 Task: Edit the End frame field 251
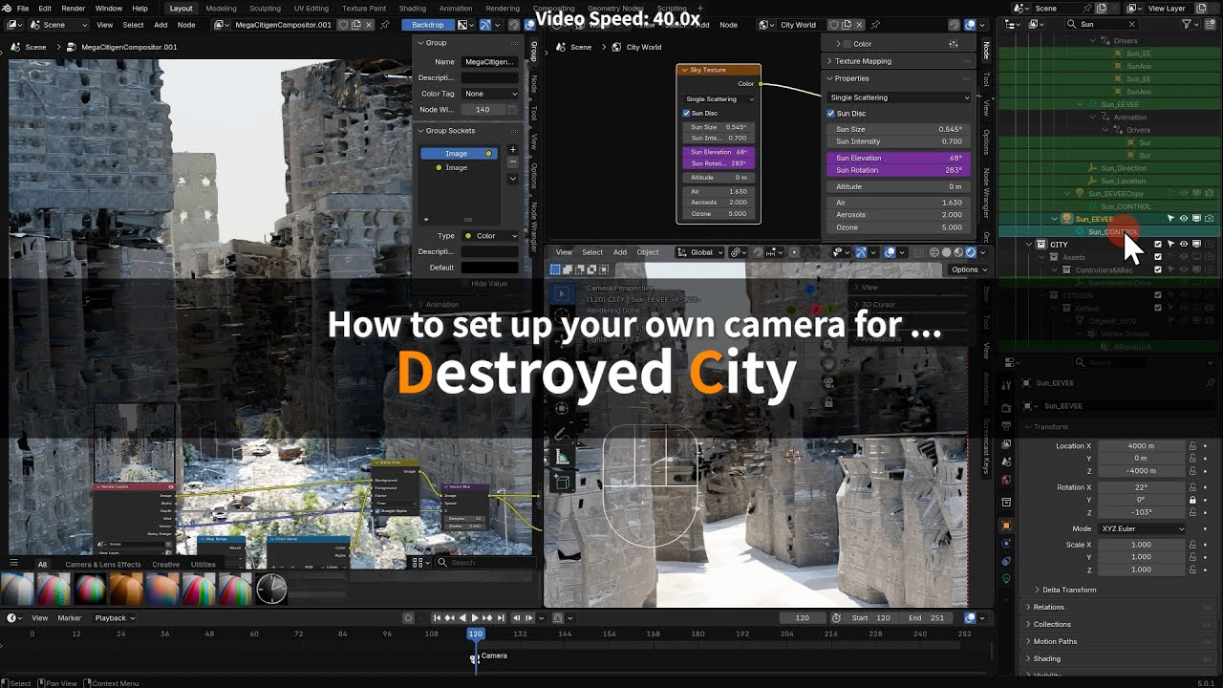(926, 618)
